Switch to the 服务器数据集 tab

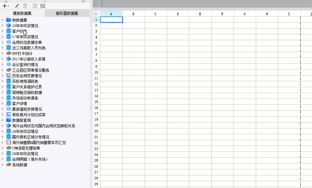(67, 13)
